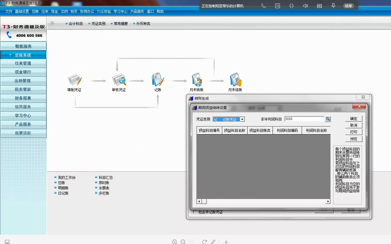Close the 期间损益结转设置 dialog

(x=359, y=107)
